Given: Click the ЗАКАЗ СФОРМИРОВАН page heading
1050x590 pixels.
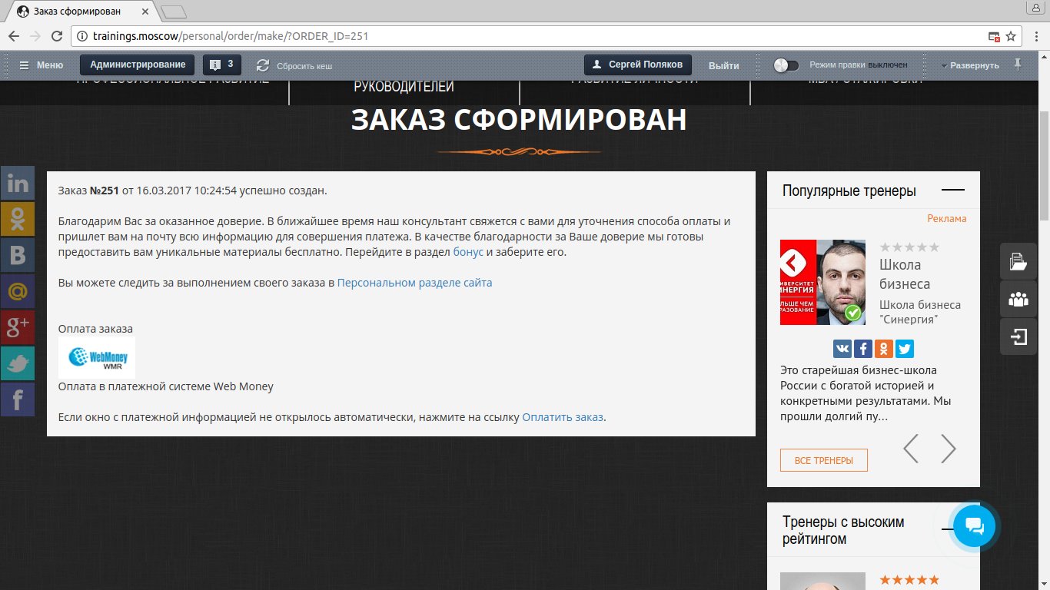Looking at the screenshot, I should pos(519,121).
